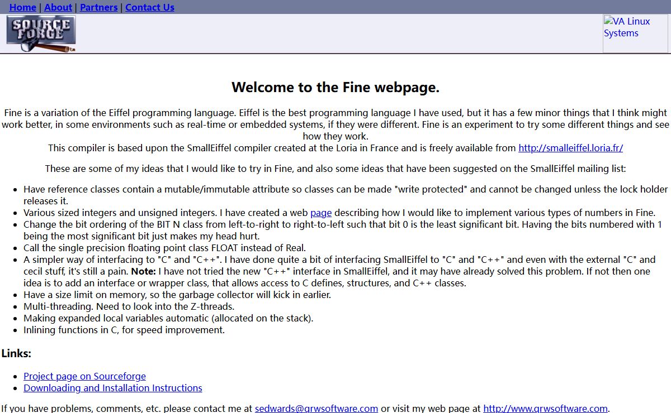The image size is (671, 413).
Task: Click the SourceForge logo image
Action: [x=41, y=33]
